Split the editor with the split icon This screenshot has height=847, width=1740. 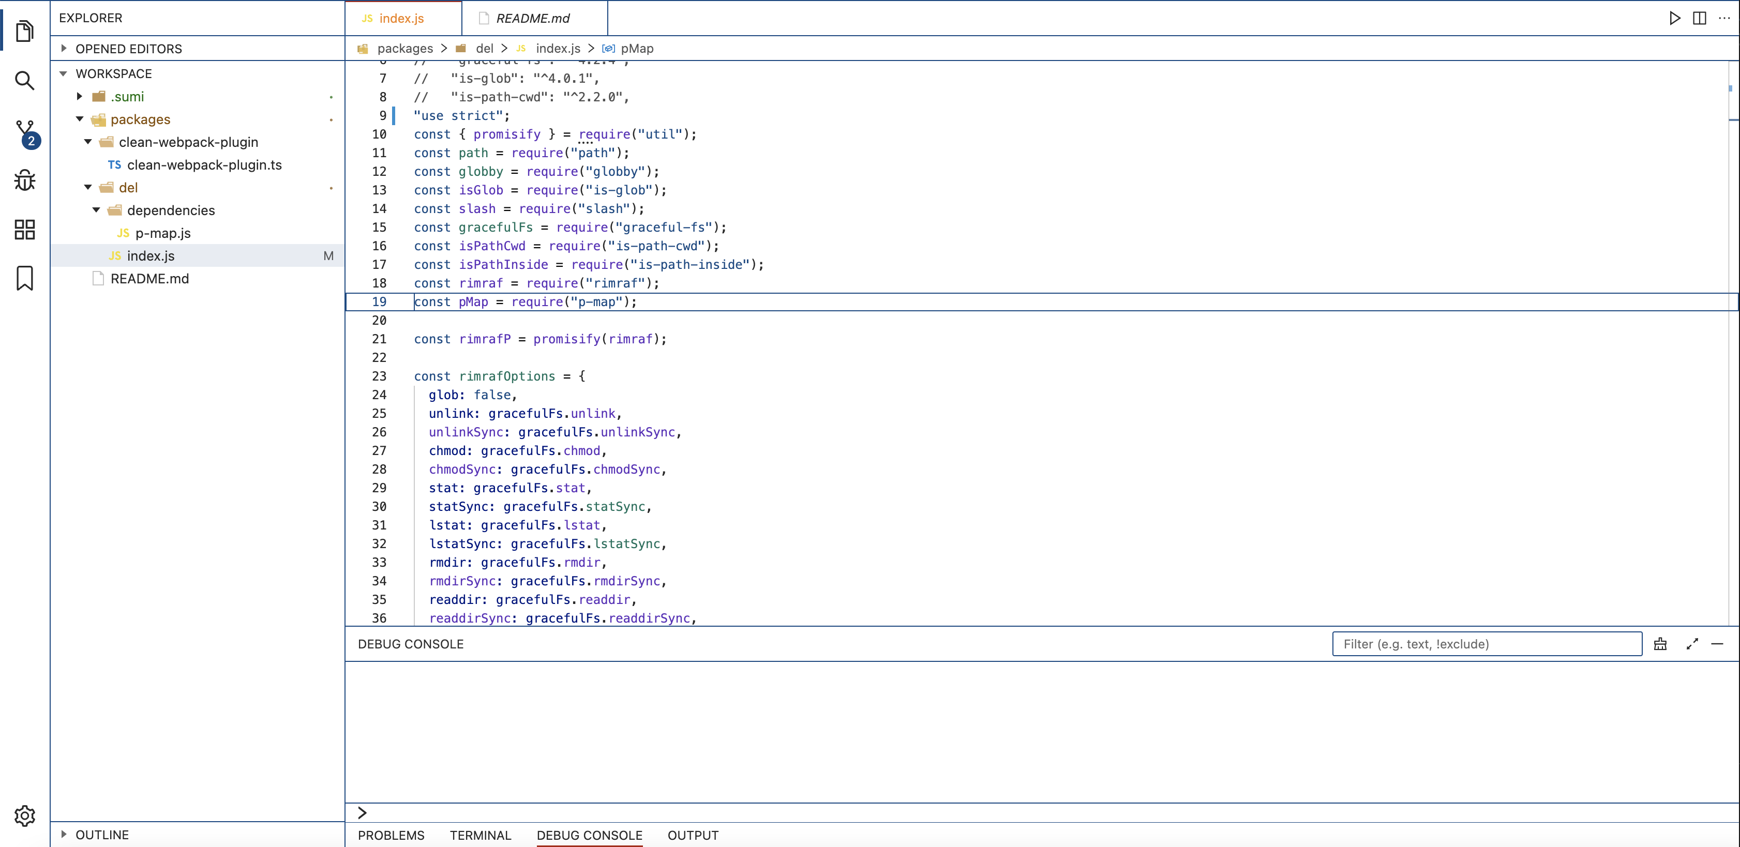tap(1700, 18)
